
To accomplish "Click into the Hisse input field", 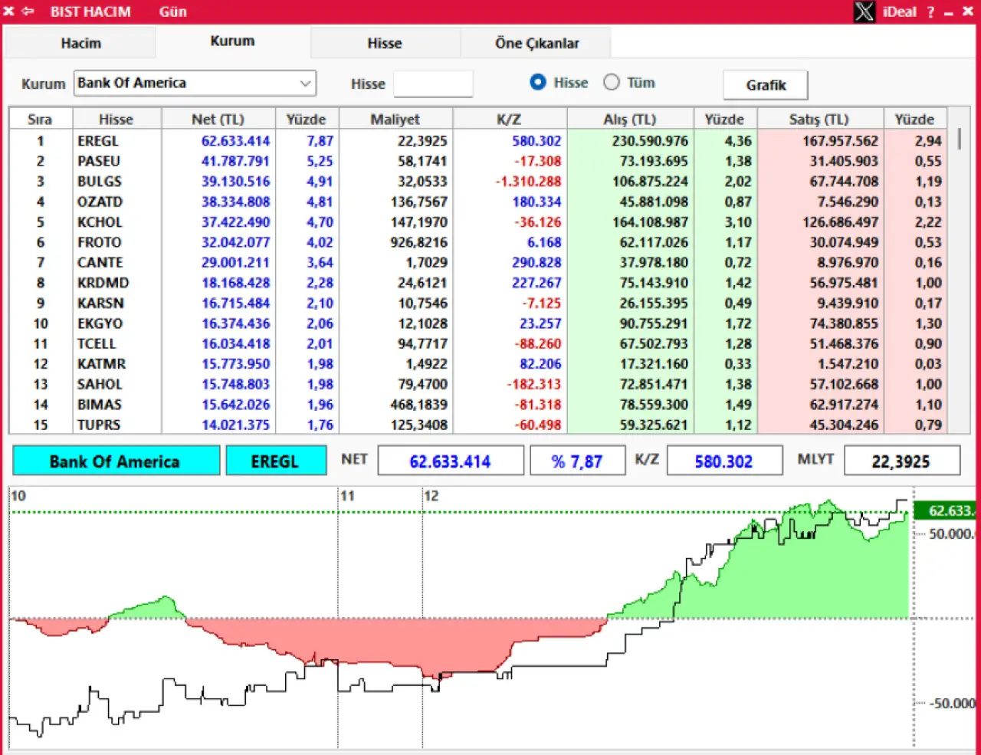I will click(x=433, y=84).
